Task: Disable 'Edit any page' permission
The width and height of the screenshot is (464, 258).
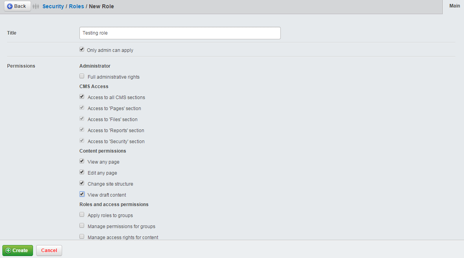Action: (x=82, y=172)
